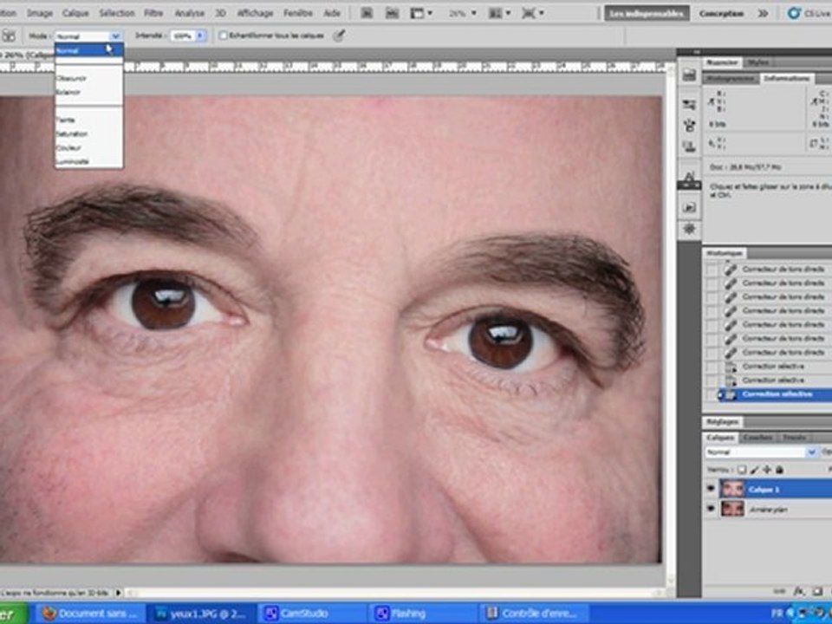Select the Arrière-plan layer thumbnail
The height and width of the screenshot is (624, 832).
click(x=732, y=509)
